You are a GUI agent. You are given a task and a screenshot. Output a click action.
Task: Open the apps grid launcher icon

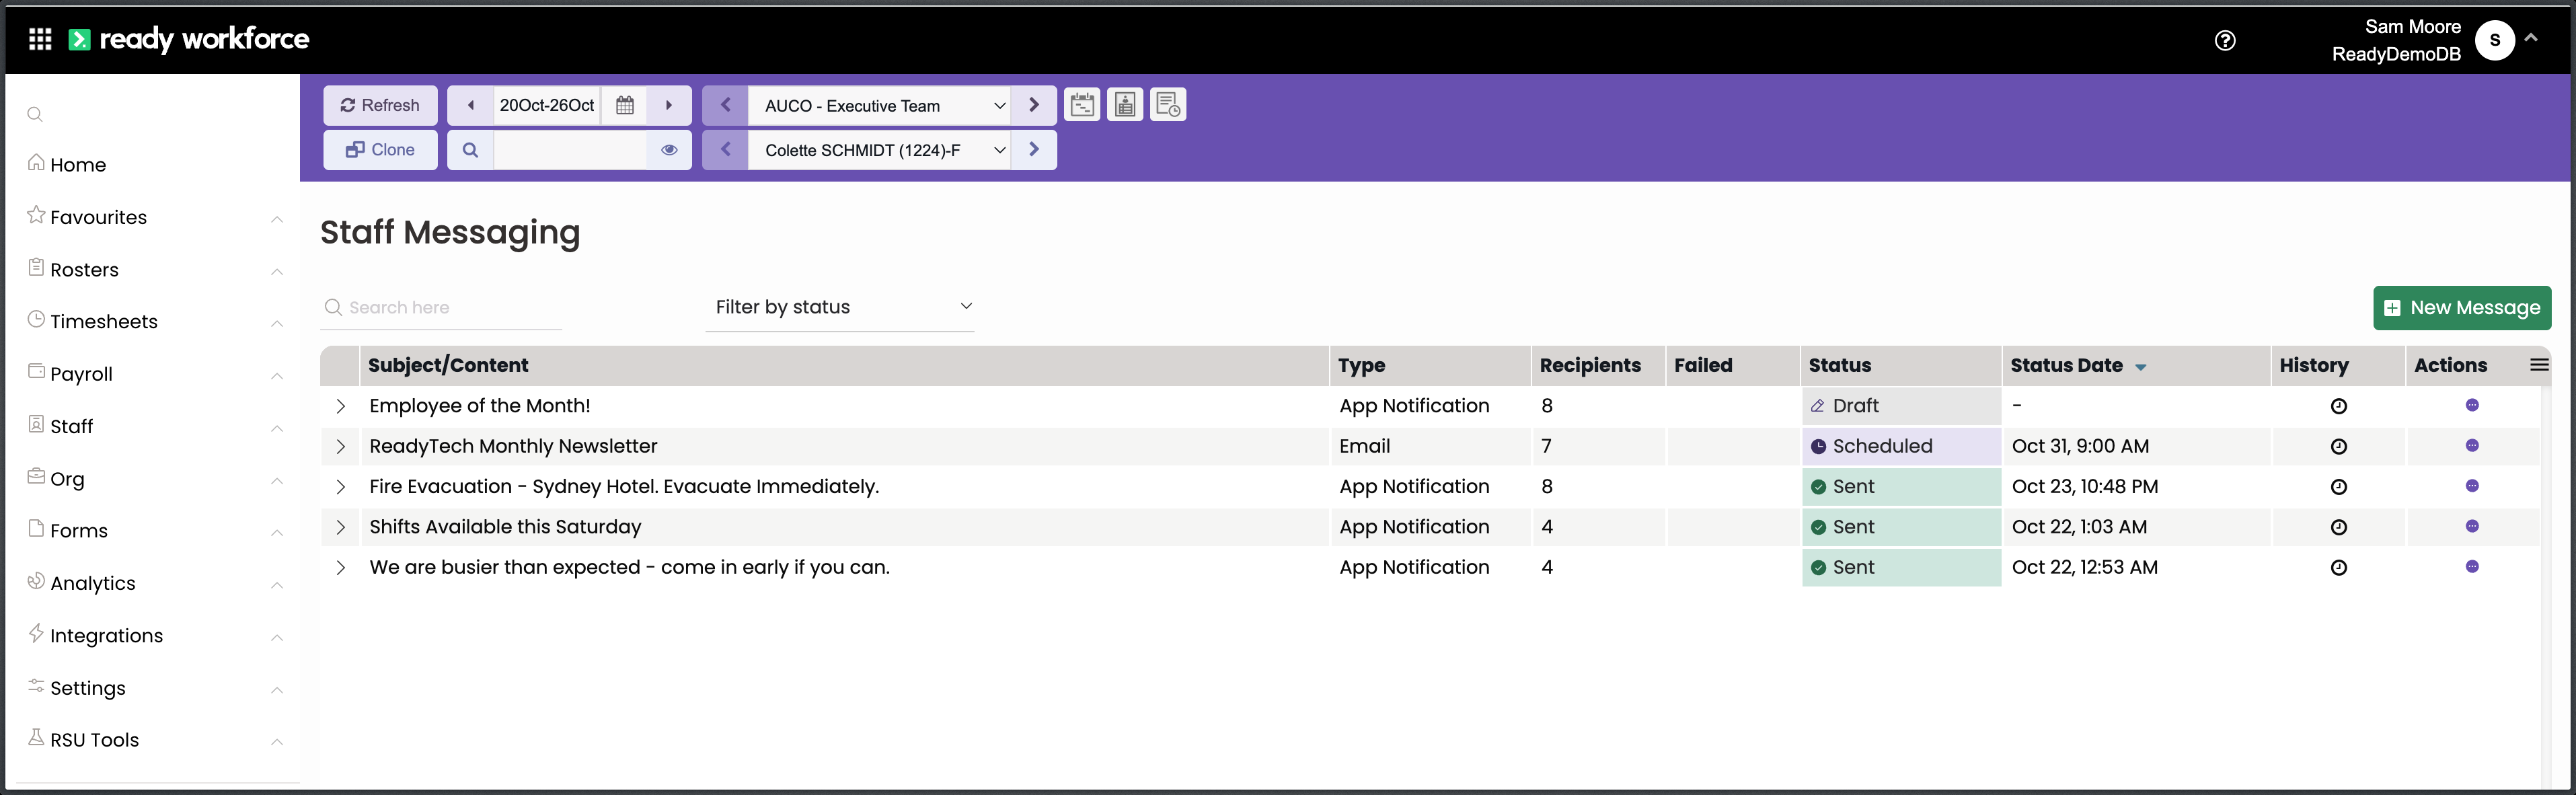pyautogui.click(x=40, y=39)
